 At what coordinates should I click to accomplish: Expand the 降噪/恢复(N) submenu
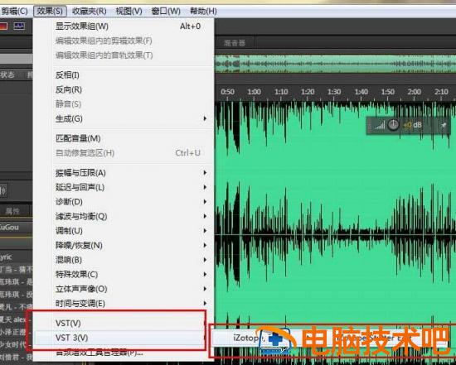point(124,245)
